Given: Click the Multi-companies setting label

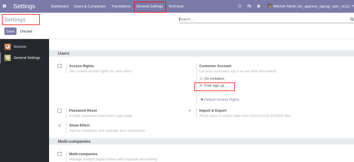Looking at the screenshot, I should [x=83, y=154].
